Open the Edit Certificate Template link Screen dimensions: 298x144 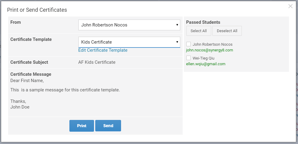(103, 50)
